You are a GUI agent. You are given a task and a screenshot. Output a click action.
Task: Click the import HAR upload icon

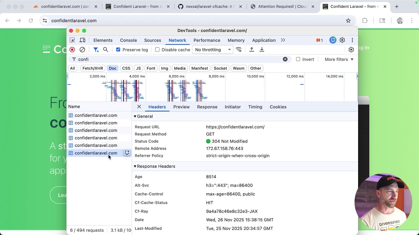coord(252,50)
